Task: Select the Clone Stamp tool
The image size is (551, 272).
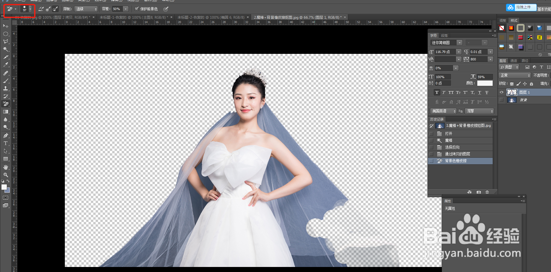Action: 6,88
